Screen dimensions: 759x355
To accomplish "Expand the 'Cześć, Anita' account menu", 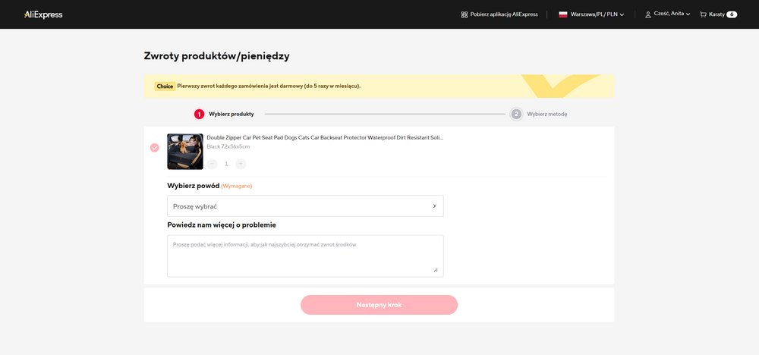I will click(672, 14).
